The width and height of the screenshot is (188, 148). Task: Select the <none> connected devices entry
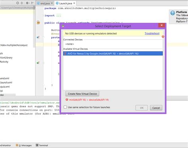click(x=70, y=44)
